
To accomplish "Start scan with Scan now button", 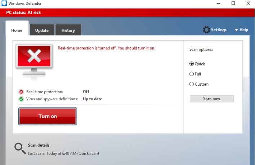I will (x=211, y=98).
